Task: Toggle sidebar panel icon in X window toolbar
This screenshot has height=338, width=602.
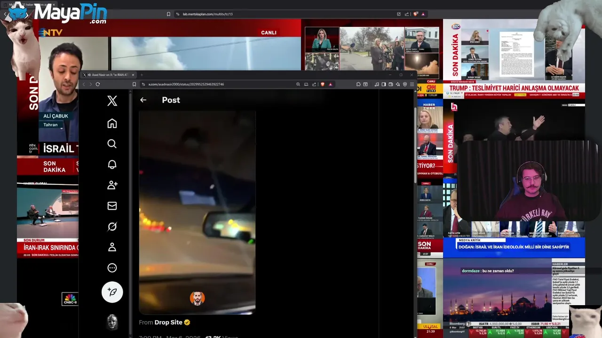Action: tap(384, 84)
